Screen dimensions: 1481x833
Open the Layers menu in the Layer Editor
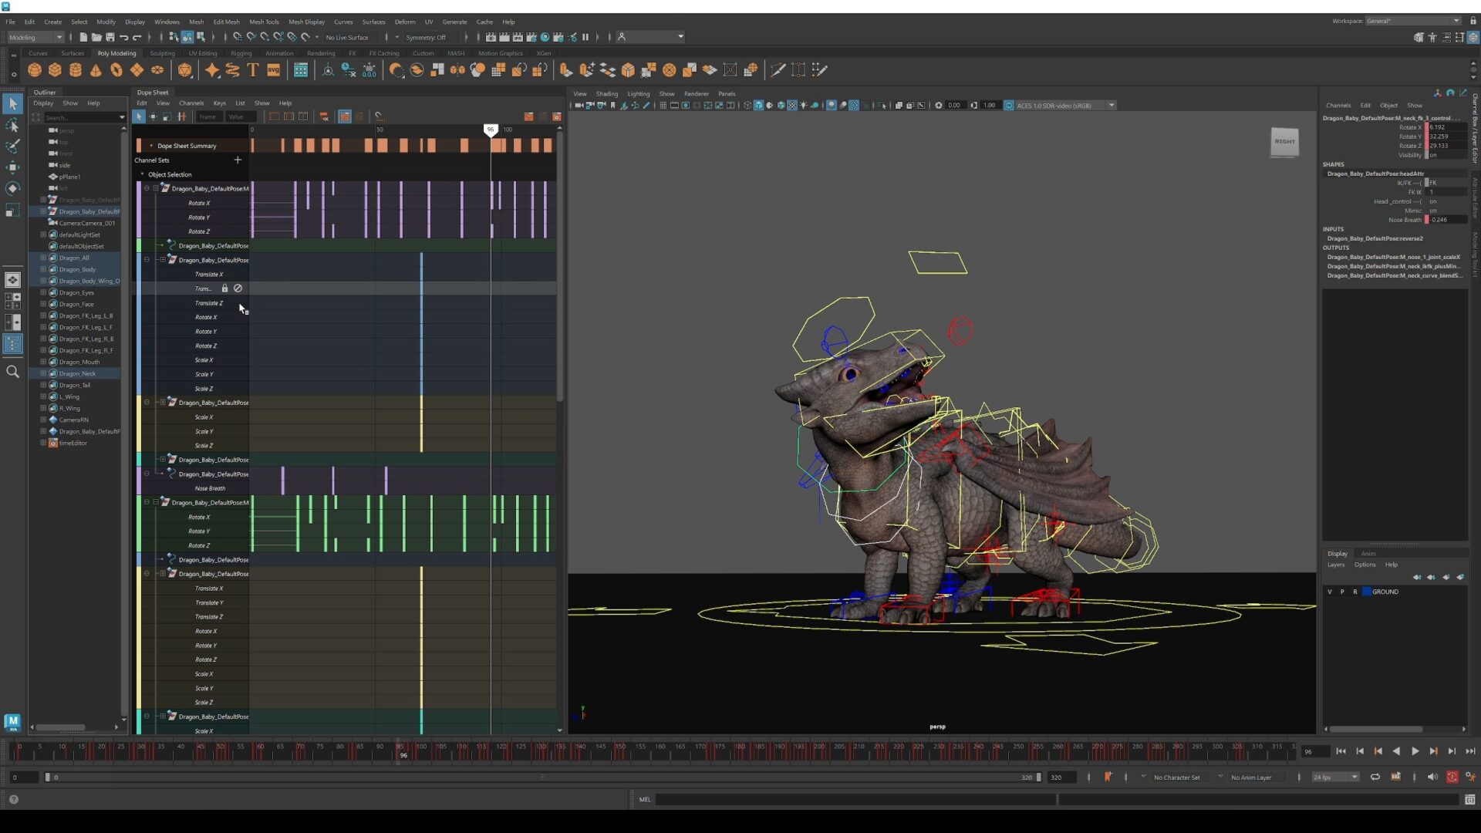1336,565
